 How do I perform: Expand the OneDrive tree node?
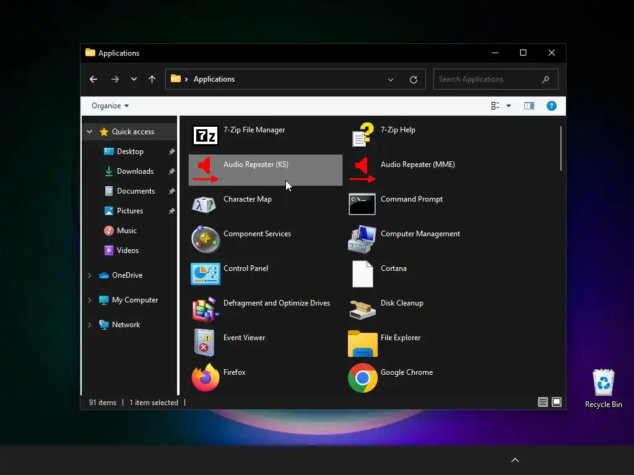[89, 275]
